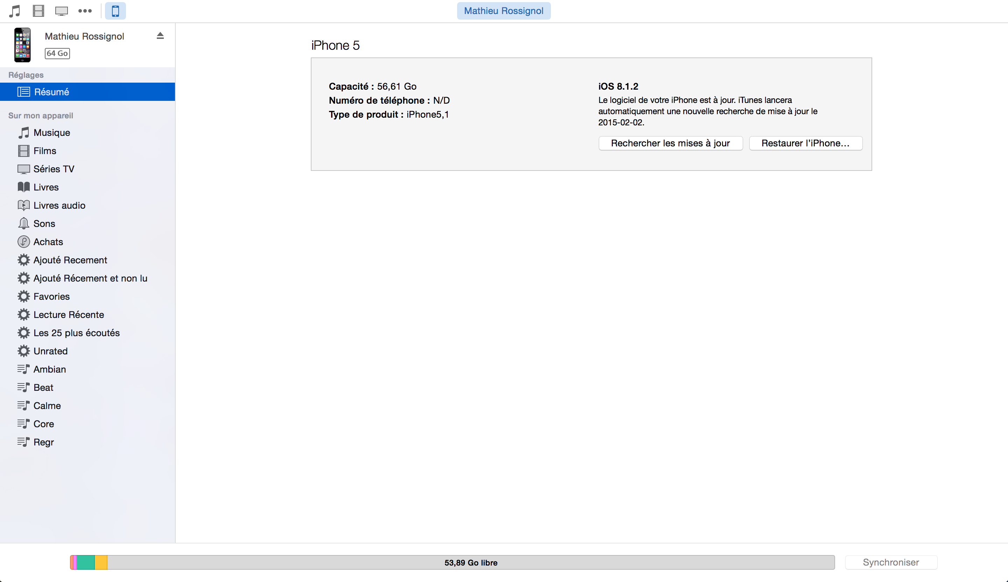This screenshot has width=1008, height=582.
Task: Eject the Mathieu Rossignol device
Action: click(160, 36)
